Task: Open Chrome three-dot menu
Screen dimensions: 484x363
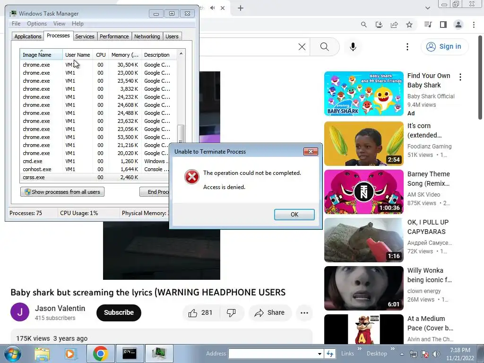Action: 474,25
